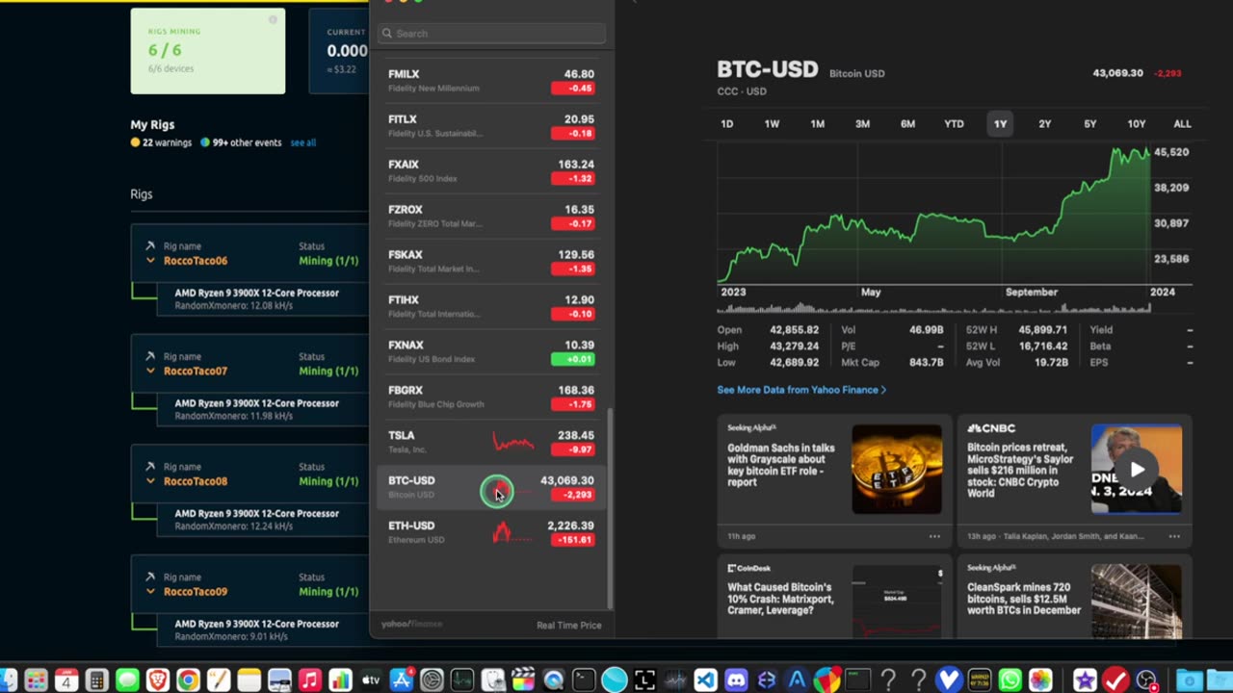Open System Settings from the Dock
The image size is (1233, 693).
pos(432,680)
